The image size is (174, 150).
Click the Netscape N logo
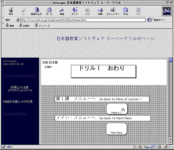[x=167, y=11]
